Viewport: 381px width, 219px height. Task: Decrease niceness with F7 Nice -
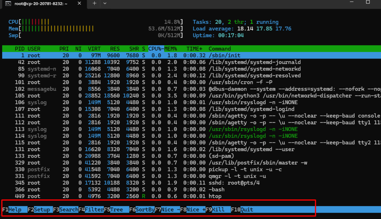pyautogui.click(x=167, y=210)
